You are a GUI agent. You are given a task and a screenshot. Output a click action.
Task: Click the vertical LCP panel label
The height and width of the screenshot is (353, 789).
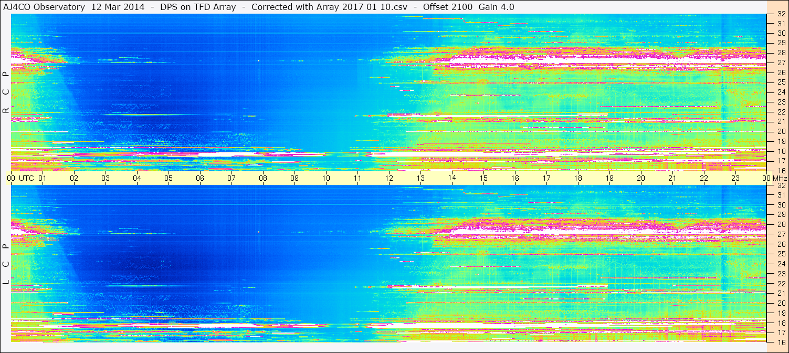(x=6, y=264)
